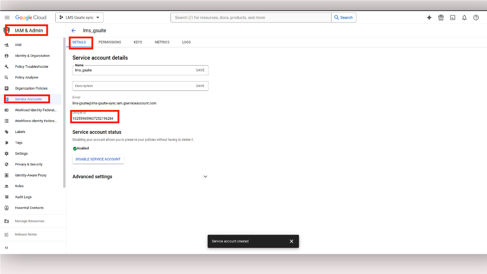Viewport: 487px width, 274px height.
Task: Click the Roles hat icon
Action: [7, 186]
